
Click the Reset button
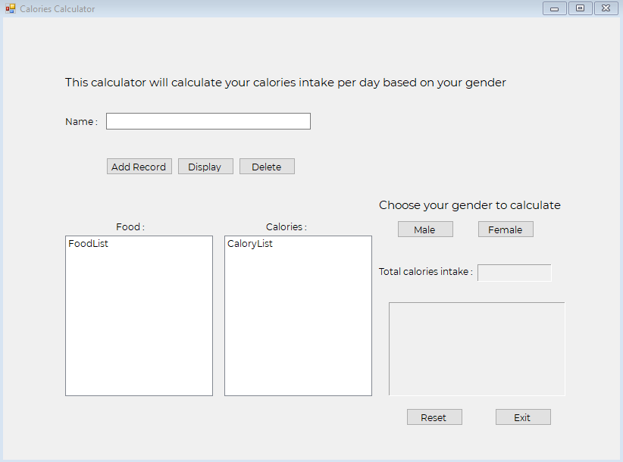coord(434,417)
